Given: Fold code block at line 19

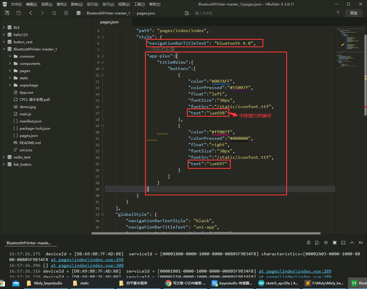Looking at the screenshot, I should (103, 126).
